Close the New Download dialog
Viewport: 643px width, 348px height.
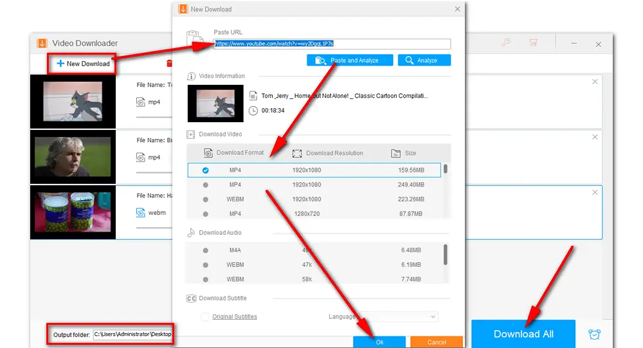tap(457, 10)
